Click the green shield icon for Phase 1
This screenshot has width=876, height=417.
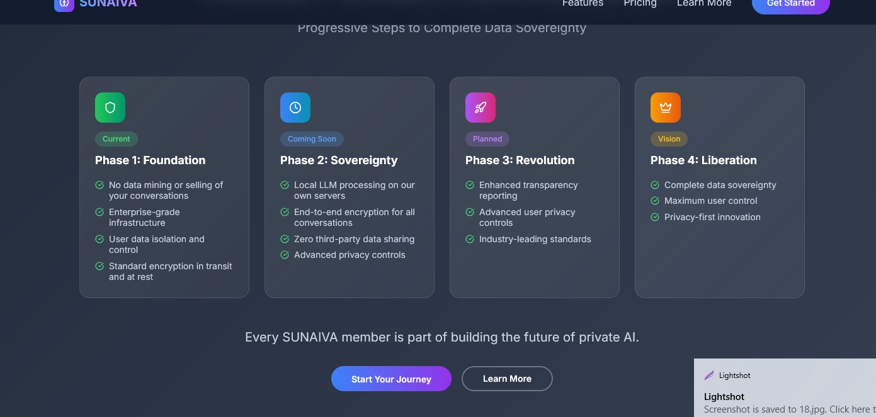[110, 108]
